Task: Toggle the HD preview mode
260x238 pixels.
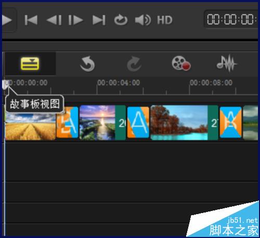Action: point(165,20)
